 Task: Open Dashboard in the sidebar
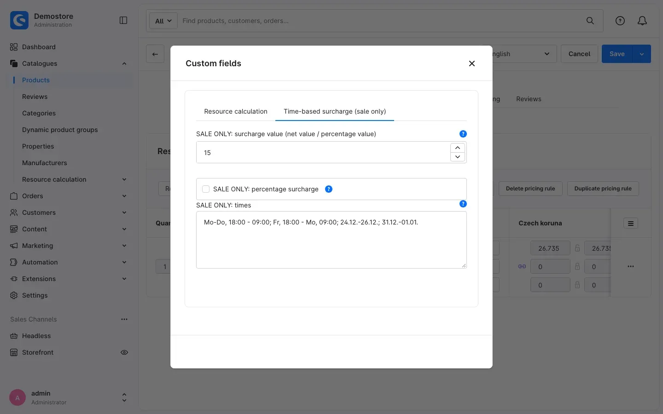(x=39, y=47)
